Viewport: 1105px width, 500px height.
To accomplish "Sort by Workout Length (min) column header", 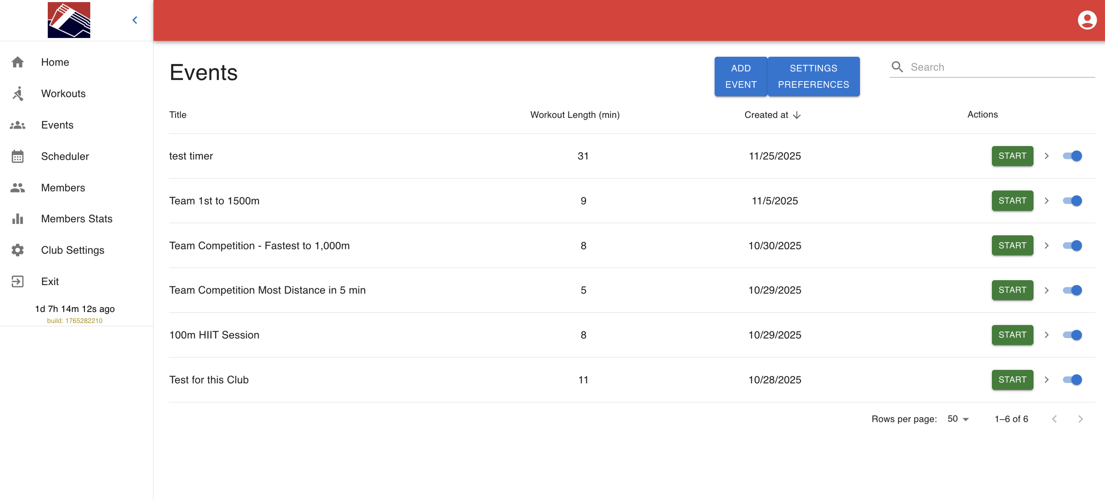I will [x=575, y=115].
